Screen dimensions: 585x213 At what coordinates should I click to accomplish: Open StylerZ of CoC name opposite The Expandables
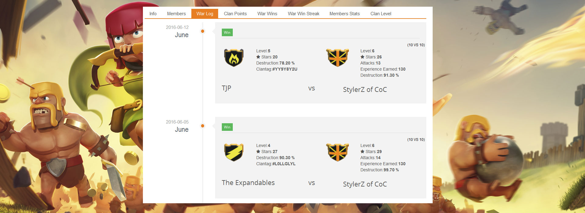[365, 184]
